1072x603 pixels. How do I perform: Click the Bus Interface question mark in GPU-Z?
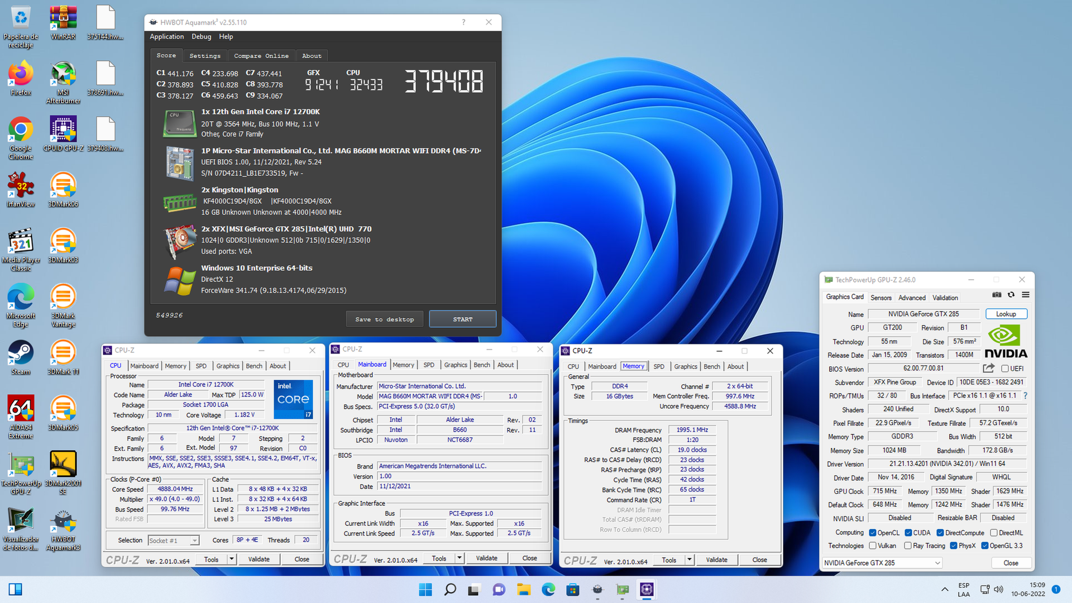click(x=1025, y=396)
